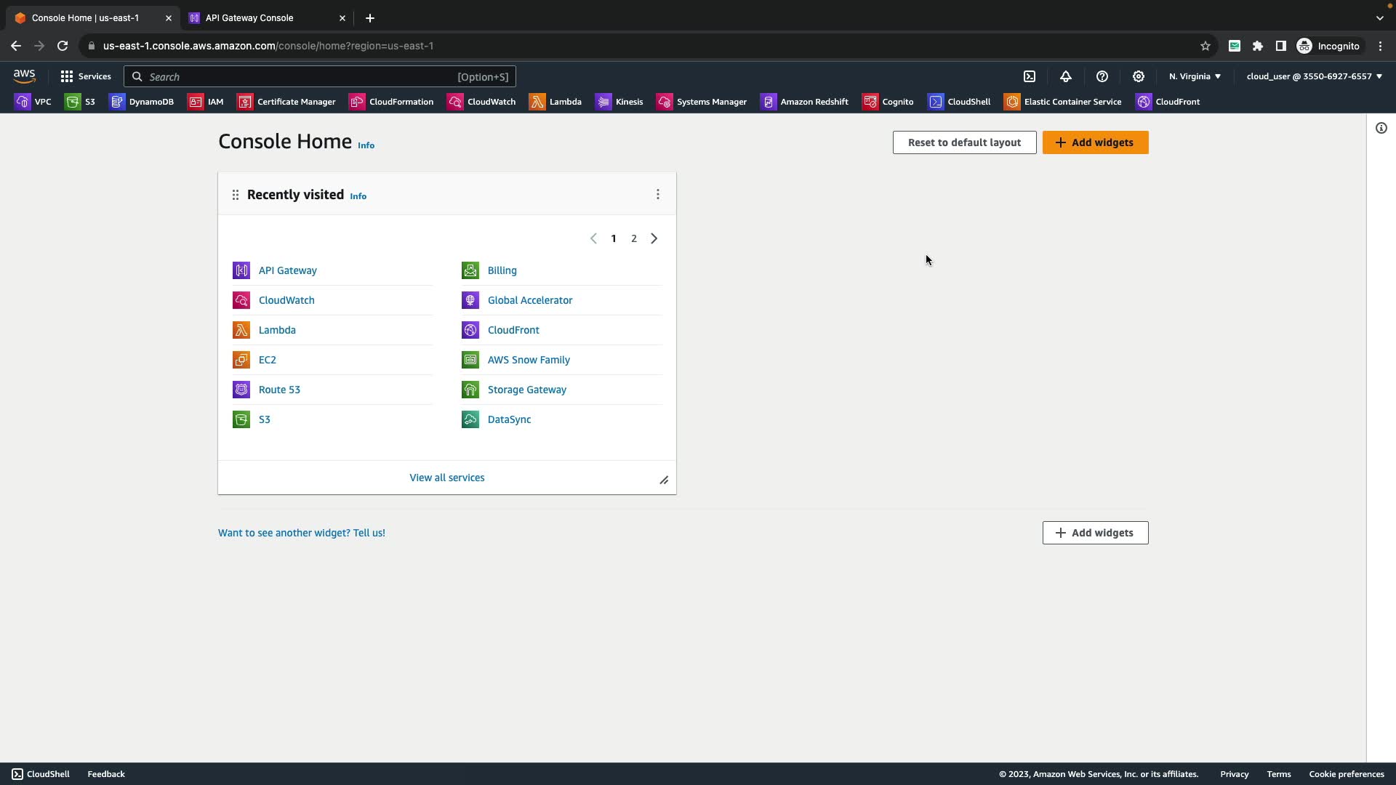Open CloudShell icon in top navigation bar

tap(1030, 76)
